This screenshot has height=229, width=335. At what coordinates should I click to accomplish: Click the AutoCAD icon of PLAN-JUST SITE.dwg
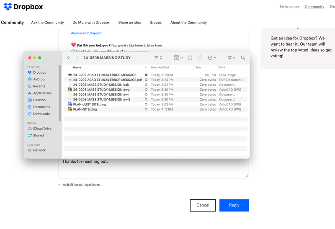pyautogui.click(x=70, y=104)
